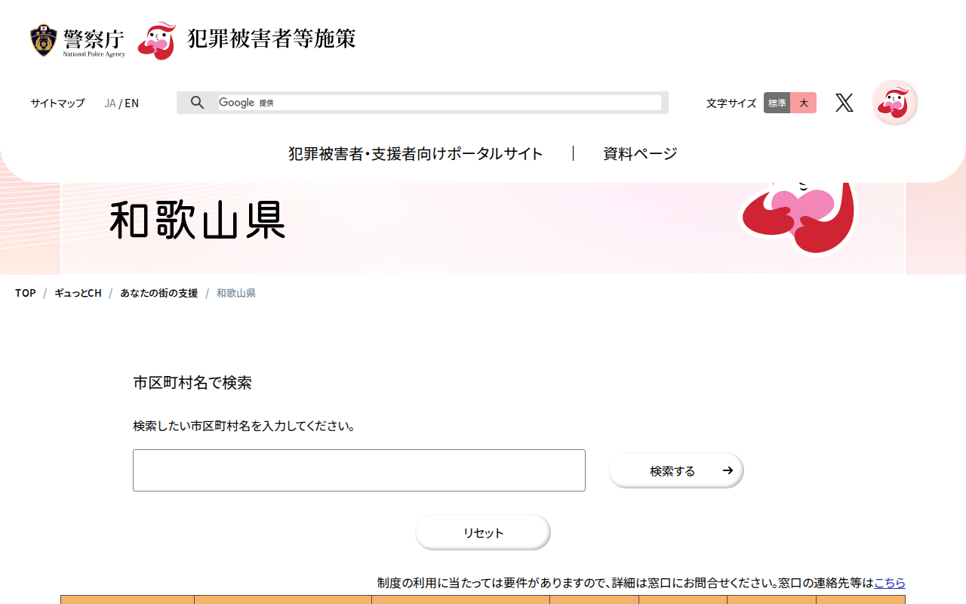This screenshot has height=604, width=966.
Task: Open the サイトマップ link
Action: point(57,103)
